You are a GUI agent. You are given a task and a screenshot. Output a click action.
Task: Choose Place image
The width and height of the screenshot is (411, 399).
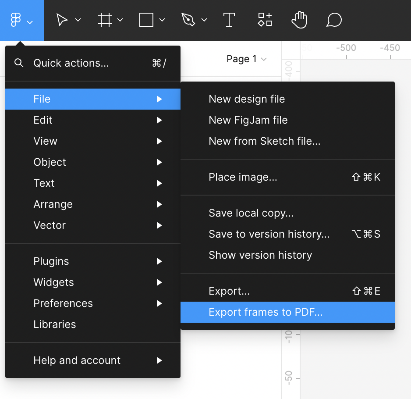[x=287, y=177]
